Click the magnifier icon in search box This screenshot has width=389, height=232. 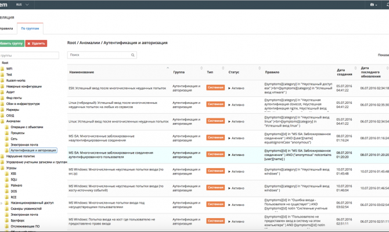click(x=133, y=55)
